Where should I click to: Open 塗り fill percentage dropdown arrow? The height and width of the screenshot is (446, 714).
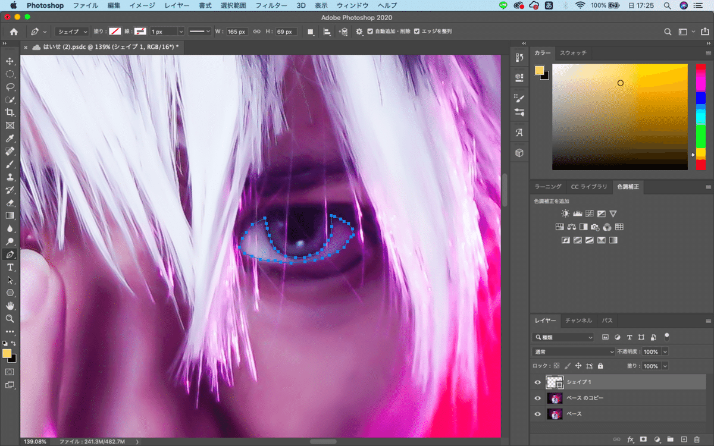[x=665, y=366]
